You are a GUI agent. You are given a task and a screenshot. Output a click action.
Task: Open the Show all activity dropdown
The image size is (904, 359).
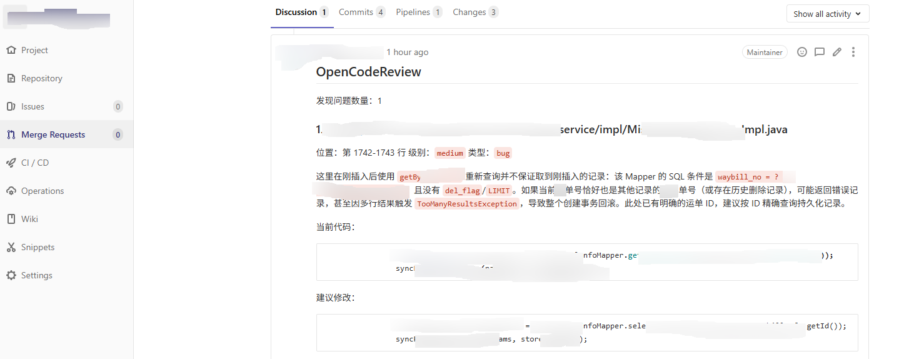tap(828, 14)
